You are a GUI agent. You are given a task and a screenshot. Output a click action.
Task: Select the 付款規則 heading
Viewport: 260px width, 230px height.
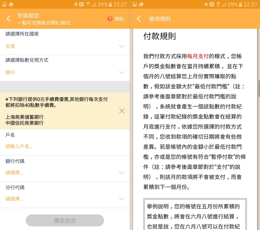click(159, 36)
